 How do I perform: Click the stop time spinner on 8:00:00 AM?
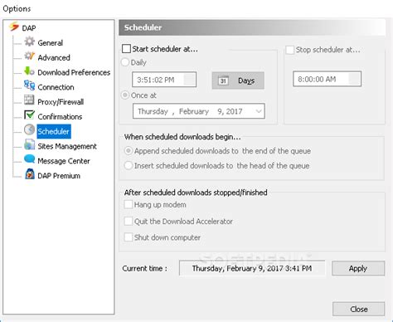pyautogui.click(x=354, y=79)
